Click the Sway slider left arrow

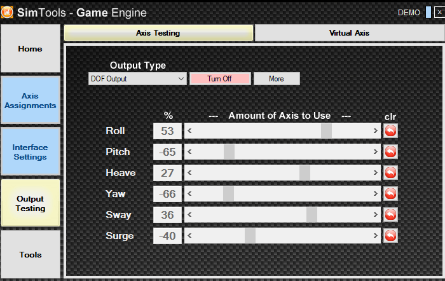click(189, 215)
